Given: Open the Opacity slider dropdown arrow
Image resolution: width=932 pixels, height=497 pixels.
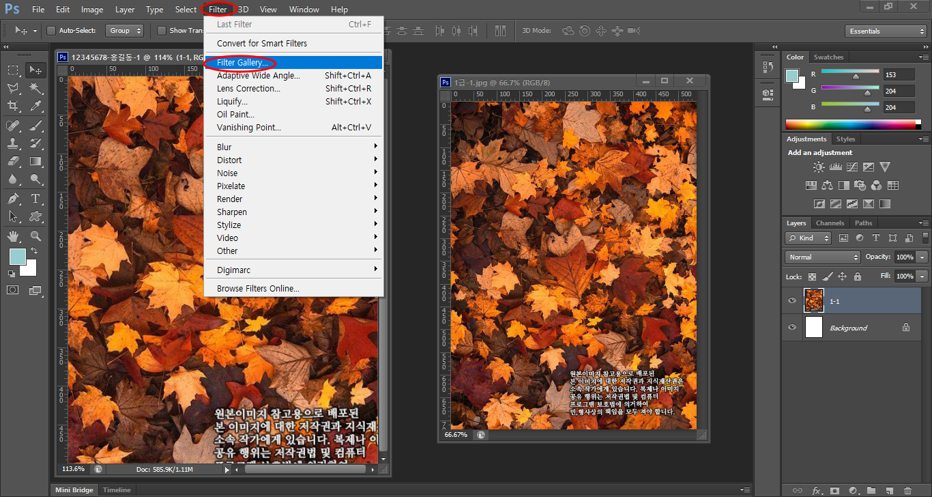Looking at the screenshot, I should click(922, 257).
